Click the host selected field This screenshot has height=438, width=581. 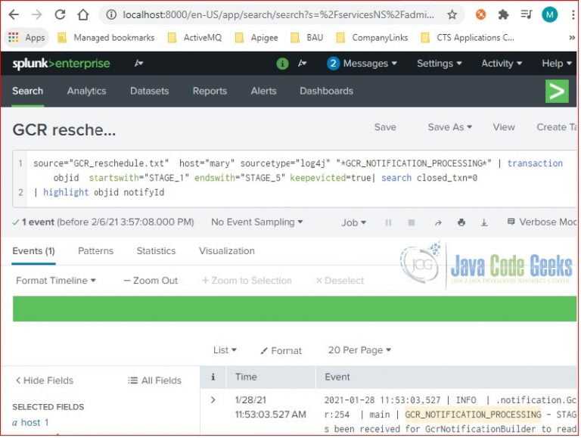[x=30, y=423]
